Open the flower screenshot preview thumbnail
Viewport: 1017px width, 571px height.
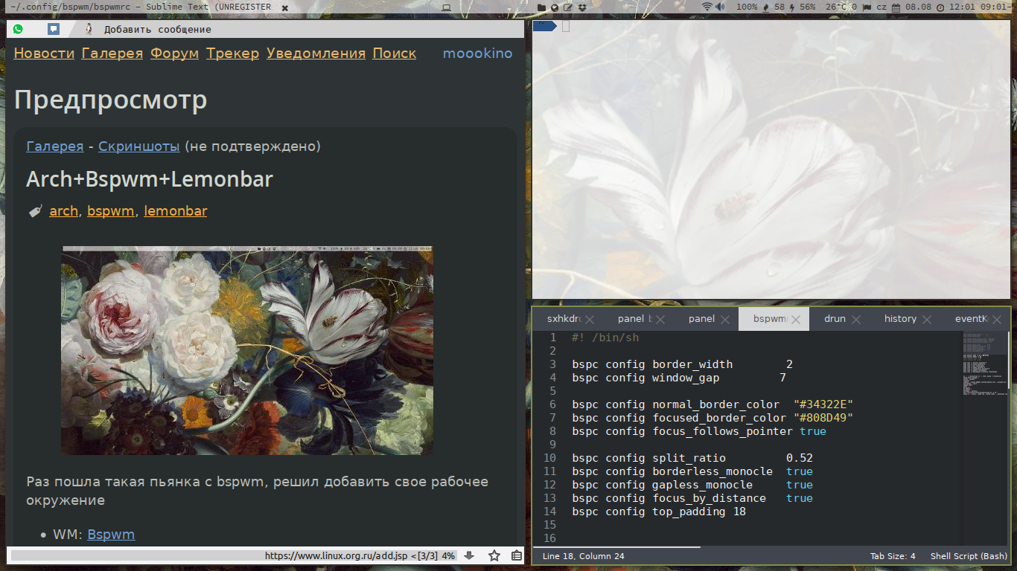[247, 350]
